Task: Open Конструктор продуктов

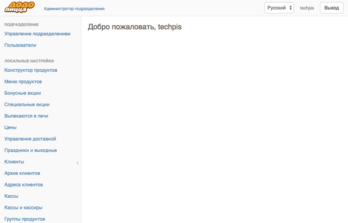Action: [31, 70]
